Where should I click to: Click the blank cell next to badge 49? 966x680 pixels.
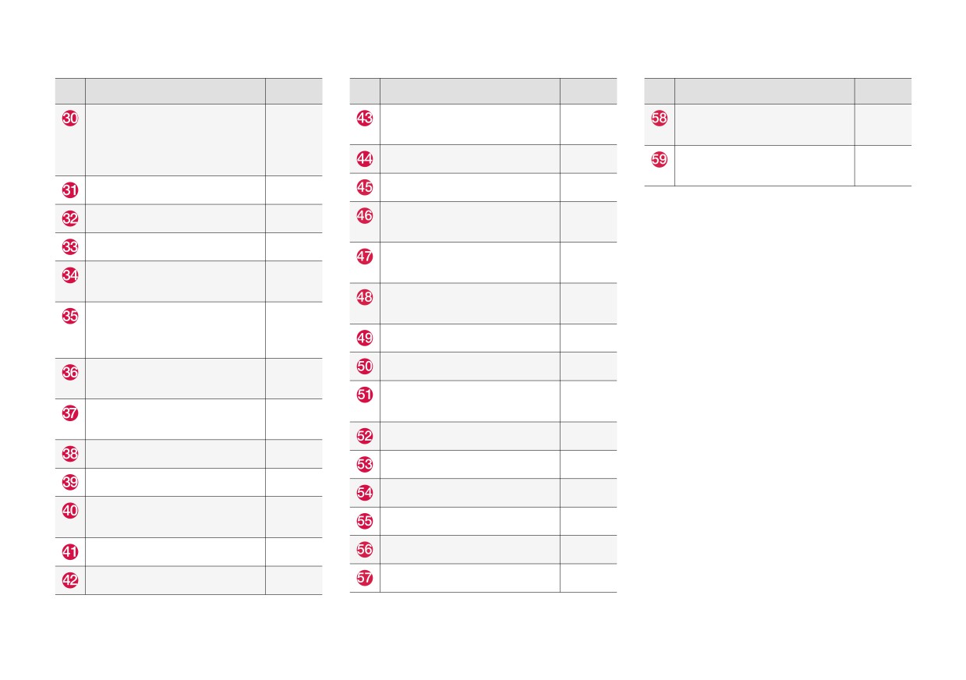(470, 338)
